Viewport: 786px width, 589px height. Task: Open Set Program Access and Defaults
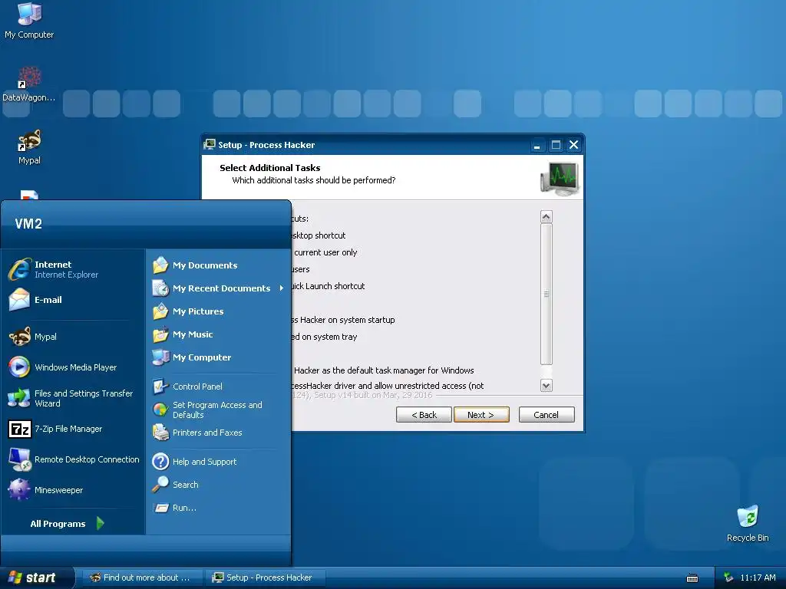(217, 410)
